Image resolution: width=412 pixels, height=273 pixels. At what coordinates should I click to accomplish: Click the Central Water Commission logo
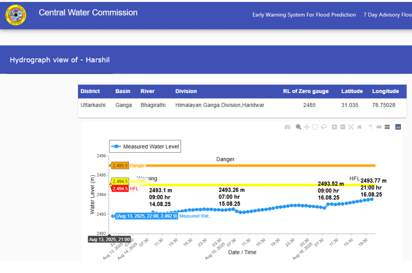click(x=16, y=15)
